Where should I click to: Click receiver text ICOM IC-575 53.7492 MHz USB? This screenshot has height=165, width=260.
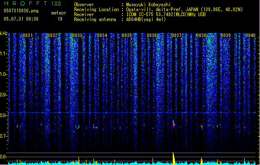(x=166, y=14)
